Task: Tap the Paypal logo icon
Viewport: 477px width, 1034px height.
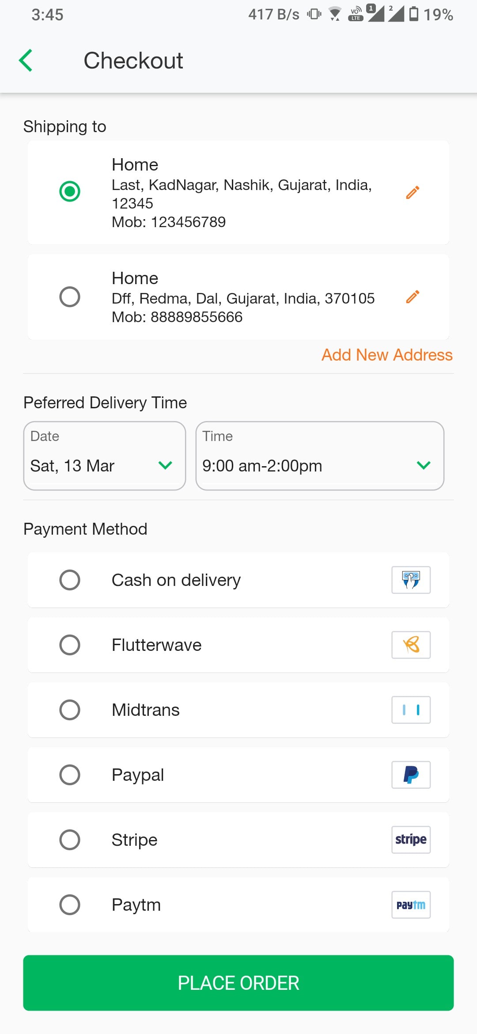Action: coord(411,775)
